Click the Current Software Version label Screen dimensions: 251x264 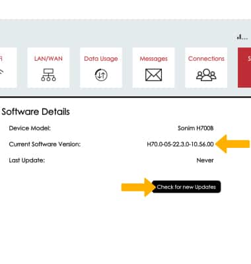click(45, 144)
